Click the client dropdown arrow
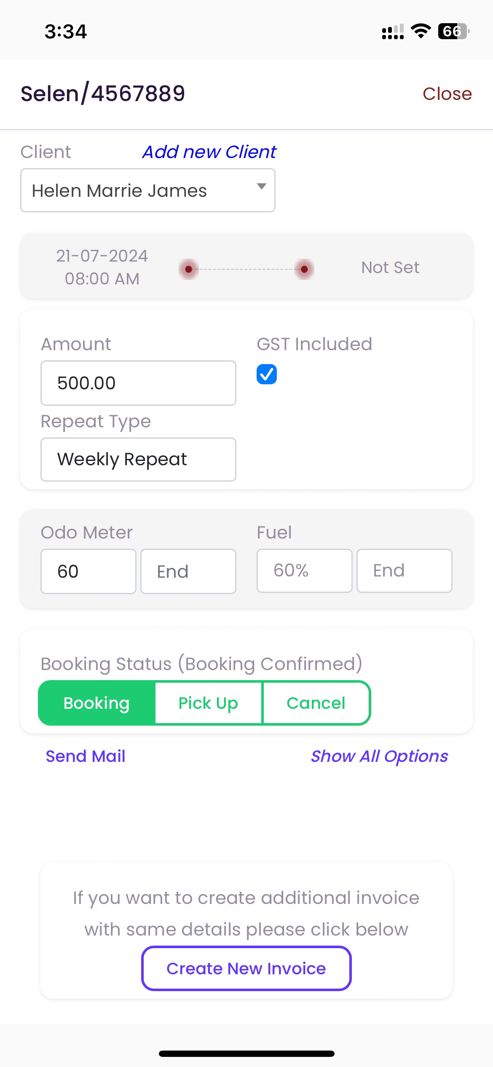The width and height of the screenshot is (493, 1067). tap(262, 186)
